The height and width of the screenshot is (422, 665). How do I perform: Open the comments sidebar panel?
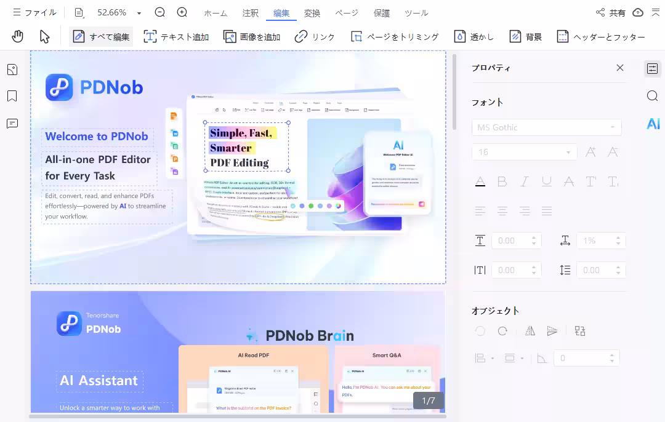point(12,124)
